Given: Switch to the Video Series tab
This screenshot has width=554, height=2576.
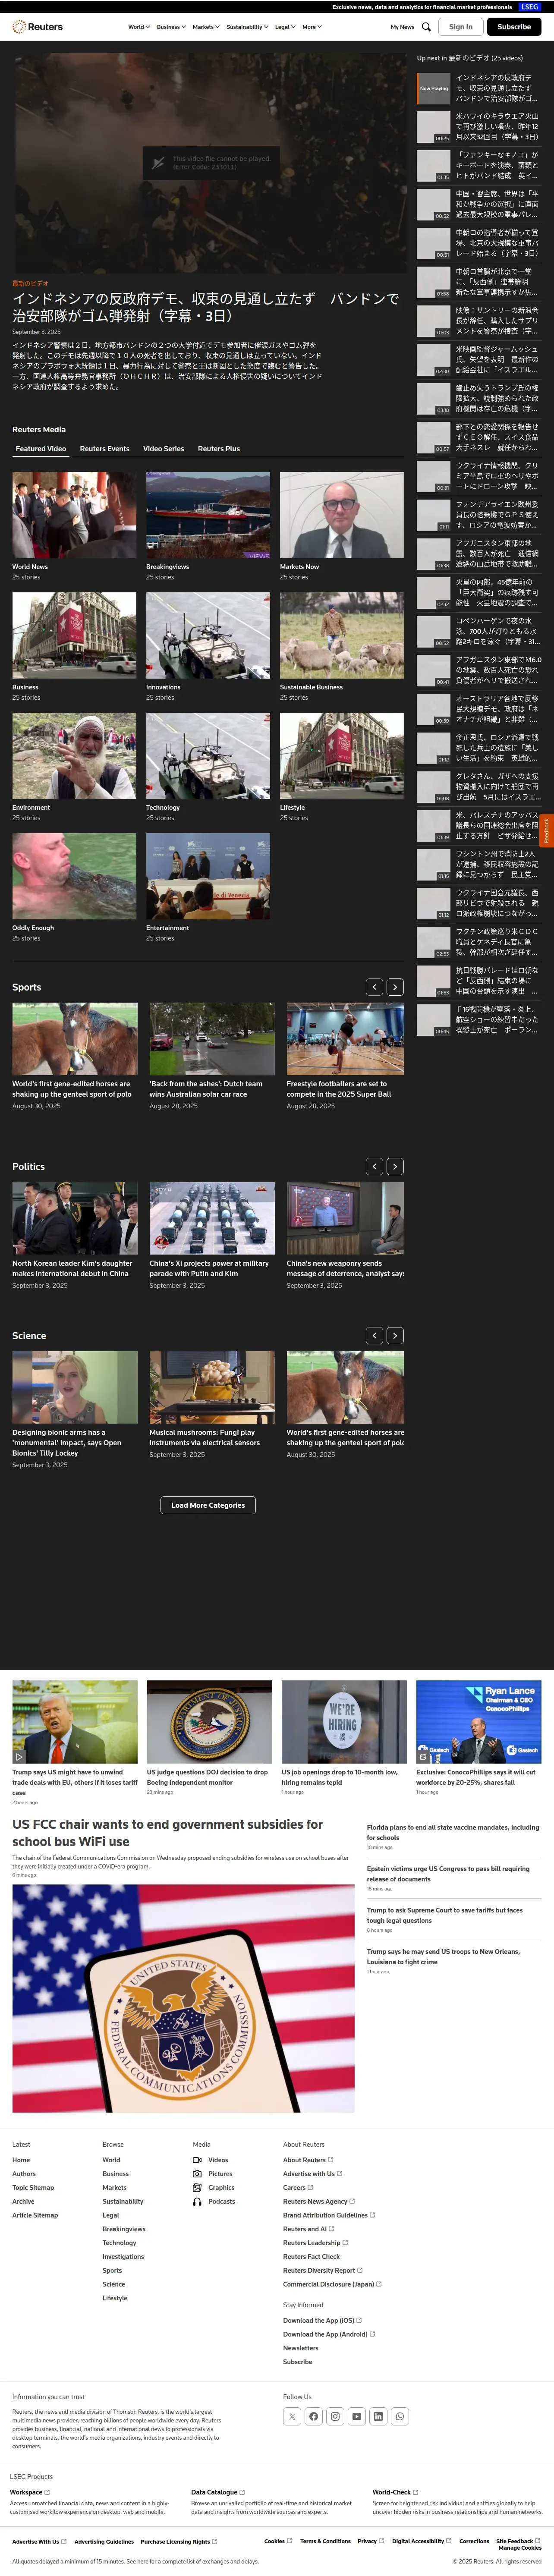Looking at the screenshot, I should click(163, 449).
